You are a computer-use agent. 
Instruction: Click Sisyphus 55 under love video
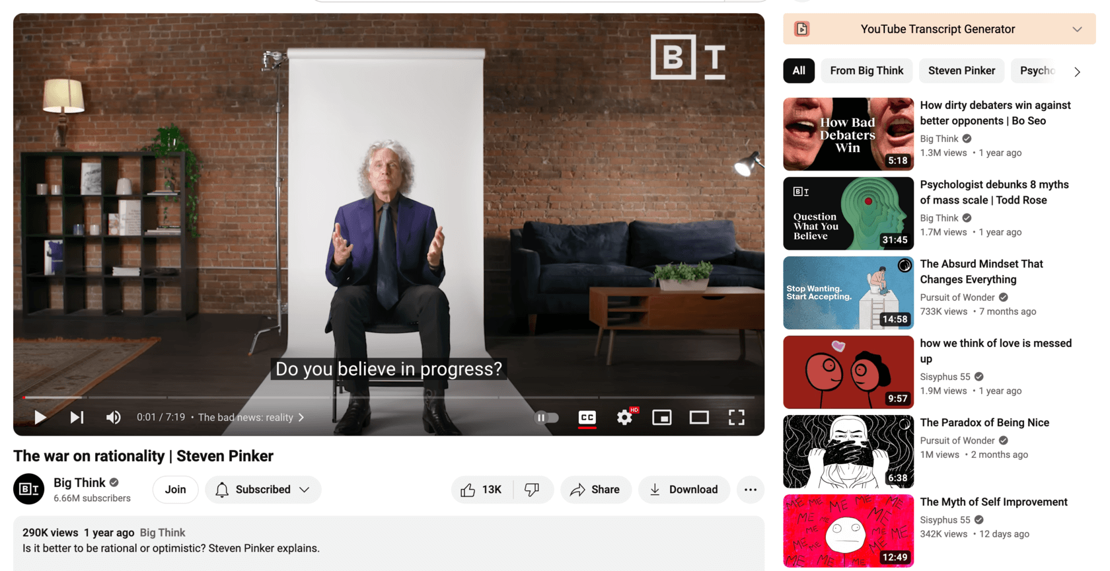point(945,377)
